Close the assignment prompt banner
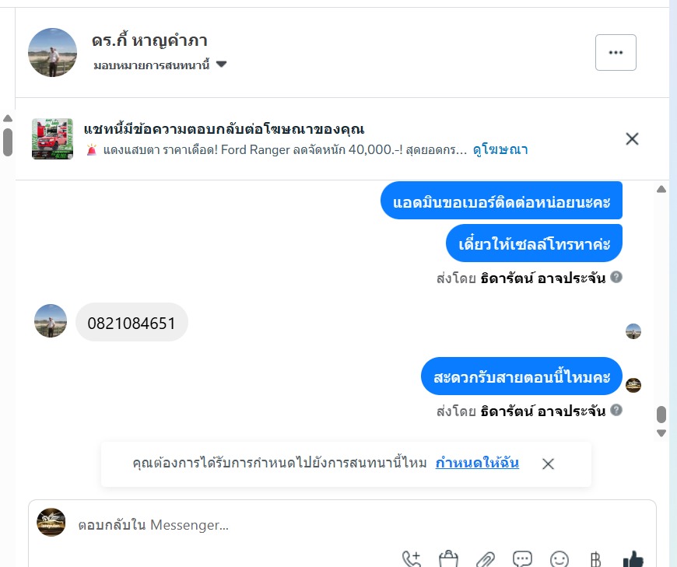This screenshot has height=567, width=677. [x=548, y=464]
